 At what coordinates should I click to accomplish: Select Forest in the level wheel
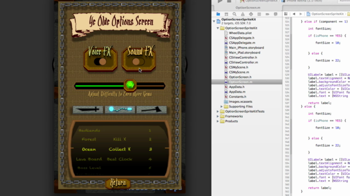click(89, 139)
